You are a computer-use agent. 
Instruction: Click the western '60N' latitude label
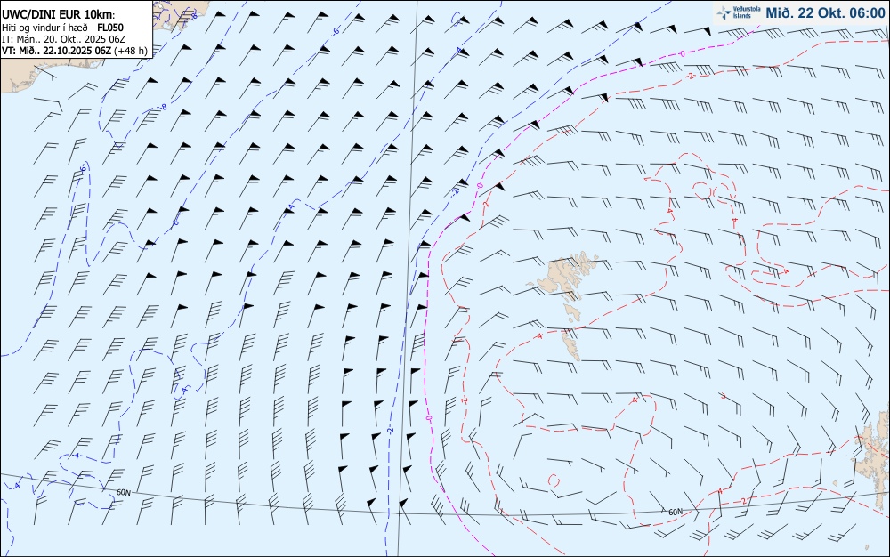[123, 493]
